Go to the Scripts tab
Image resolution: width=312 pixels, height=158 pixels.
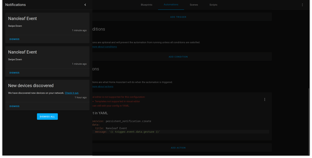[213, 5]
